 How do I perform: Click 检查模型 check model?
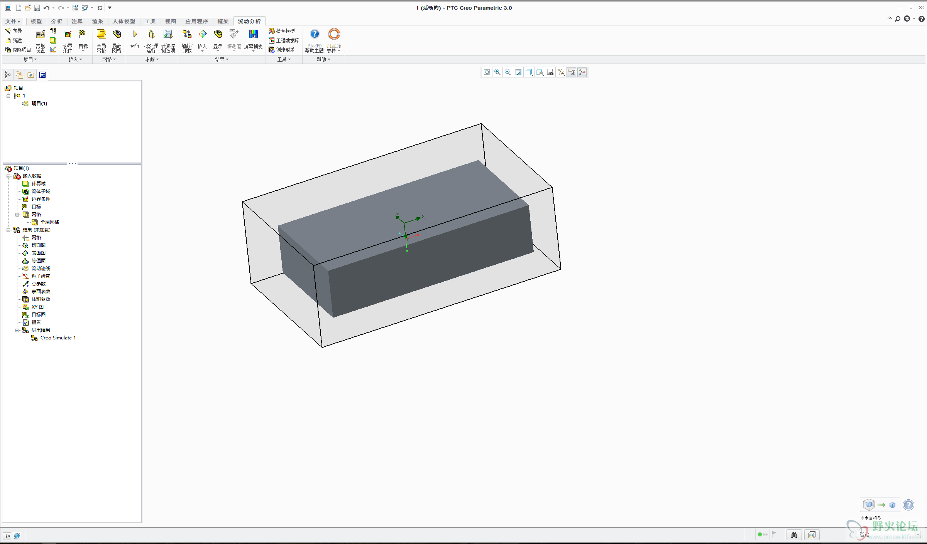coord(282,31)
